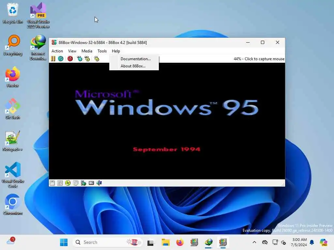This screenshot has height=250, width=334.
Task: Click the red ACPI shutdown power icon
Action: 70,59
